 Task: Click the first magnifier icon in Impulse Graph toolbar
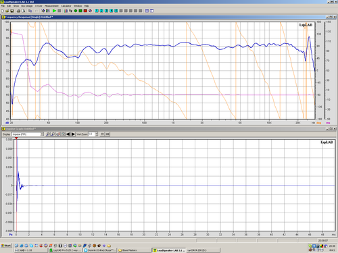tap(48, 134)
